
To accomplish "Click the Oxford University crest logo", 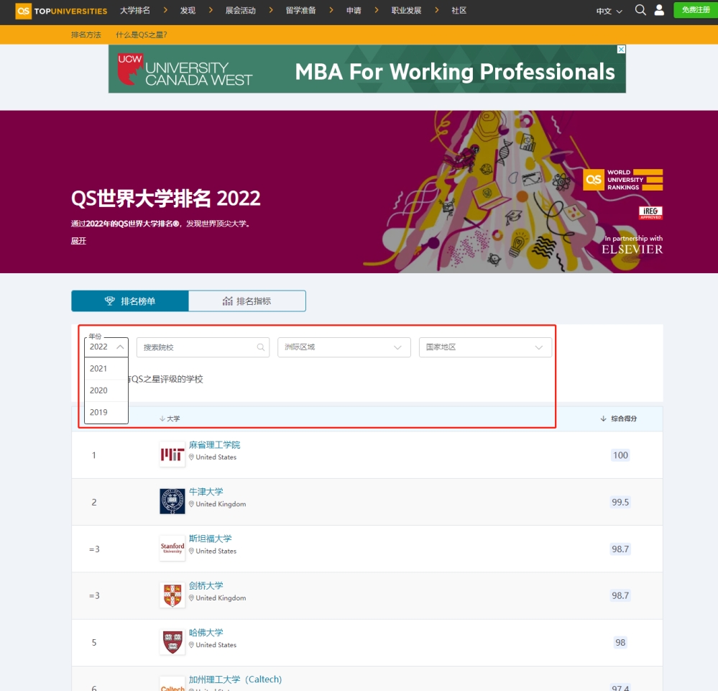I will pyautogui.click(x=172, y=501).
